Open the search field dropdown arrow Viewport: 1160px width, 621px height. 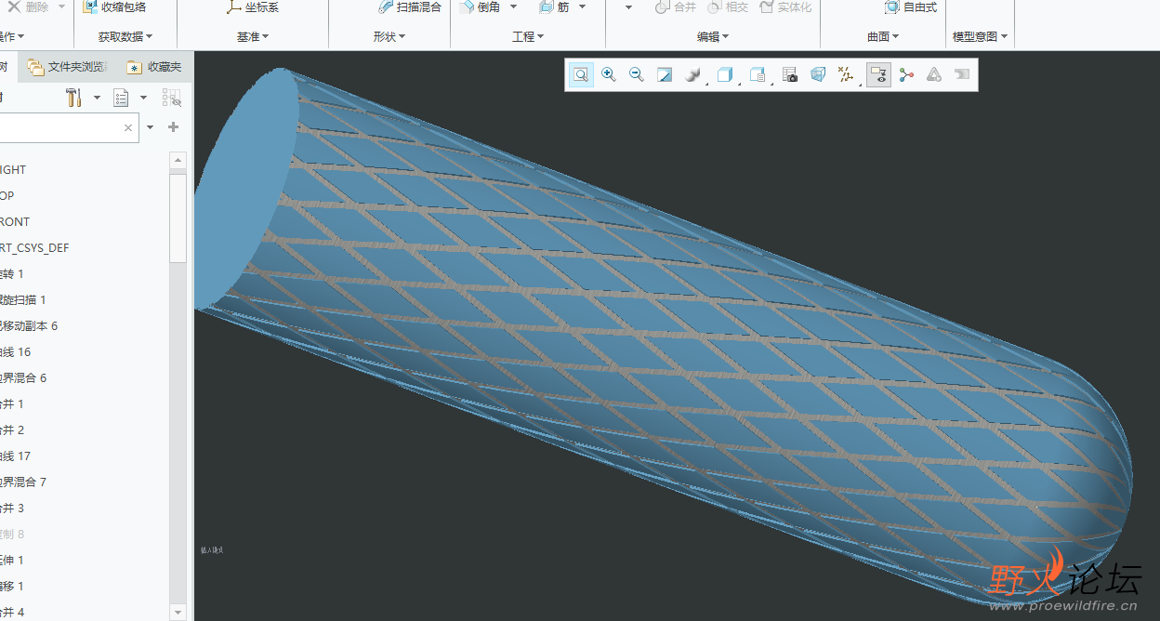point(150,127)
